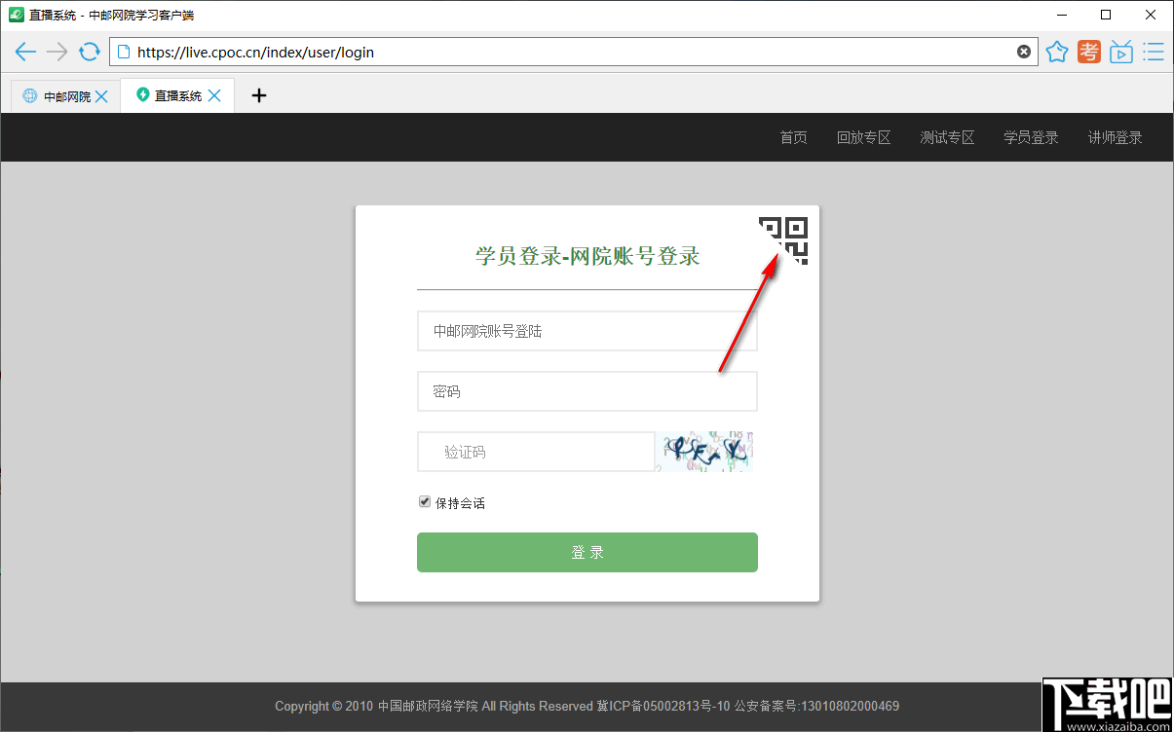
Task: Open the 回放专区 menu item
Action: [863, 137]
